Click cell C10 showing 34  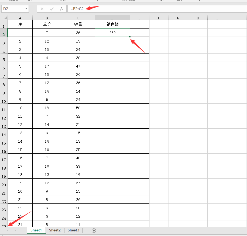point(78,99)
